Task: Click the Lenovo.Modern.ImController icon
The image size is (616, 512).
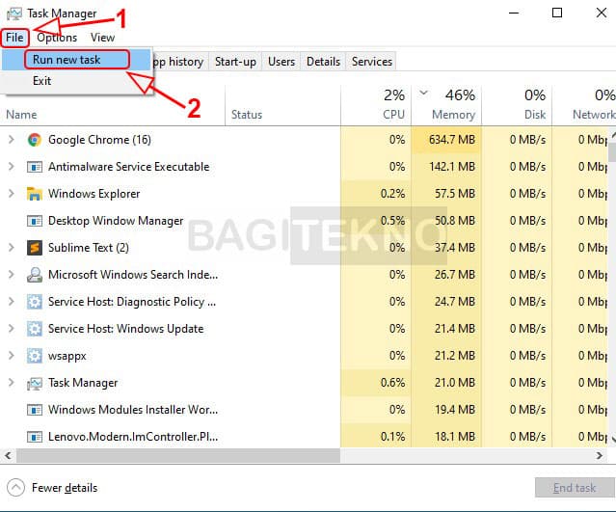Action: (x=35, y=437)
